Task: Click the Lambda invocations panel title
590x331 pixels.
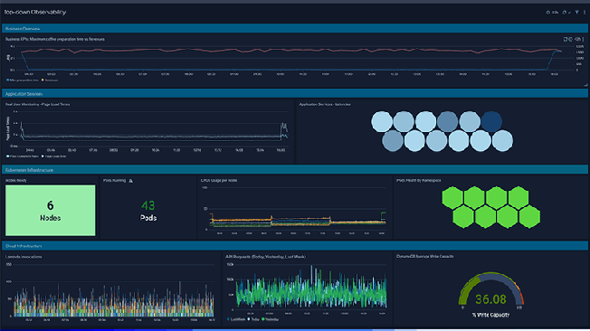Action: tap(24, 257)
